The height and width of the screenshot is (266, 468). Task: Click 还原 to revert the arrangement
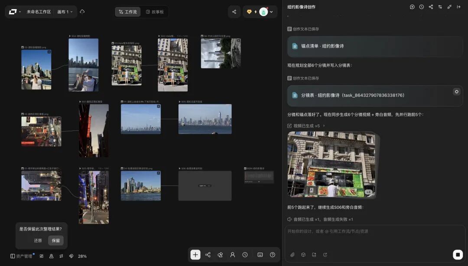(38, 240)
